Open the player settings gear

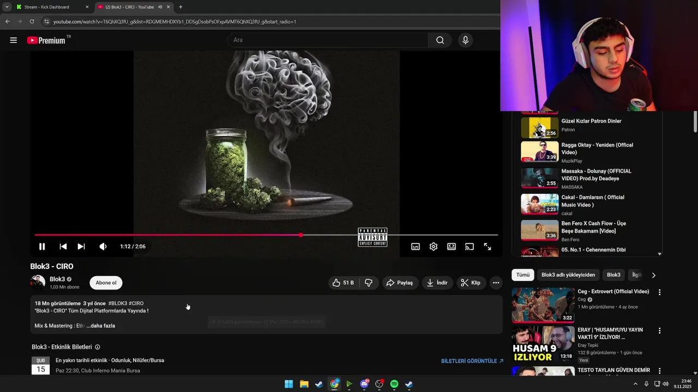pyautogui.click(x=434, y=247)
